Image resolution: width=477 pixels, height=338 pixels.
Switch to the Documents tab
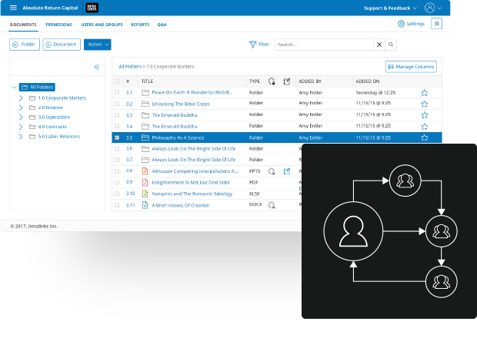[x=23, y=25]
